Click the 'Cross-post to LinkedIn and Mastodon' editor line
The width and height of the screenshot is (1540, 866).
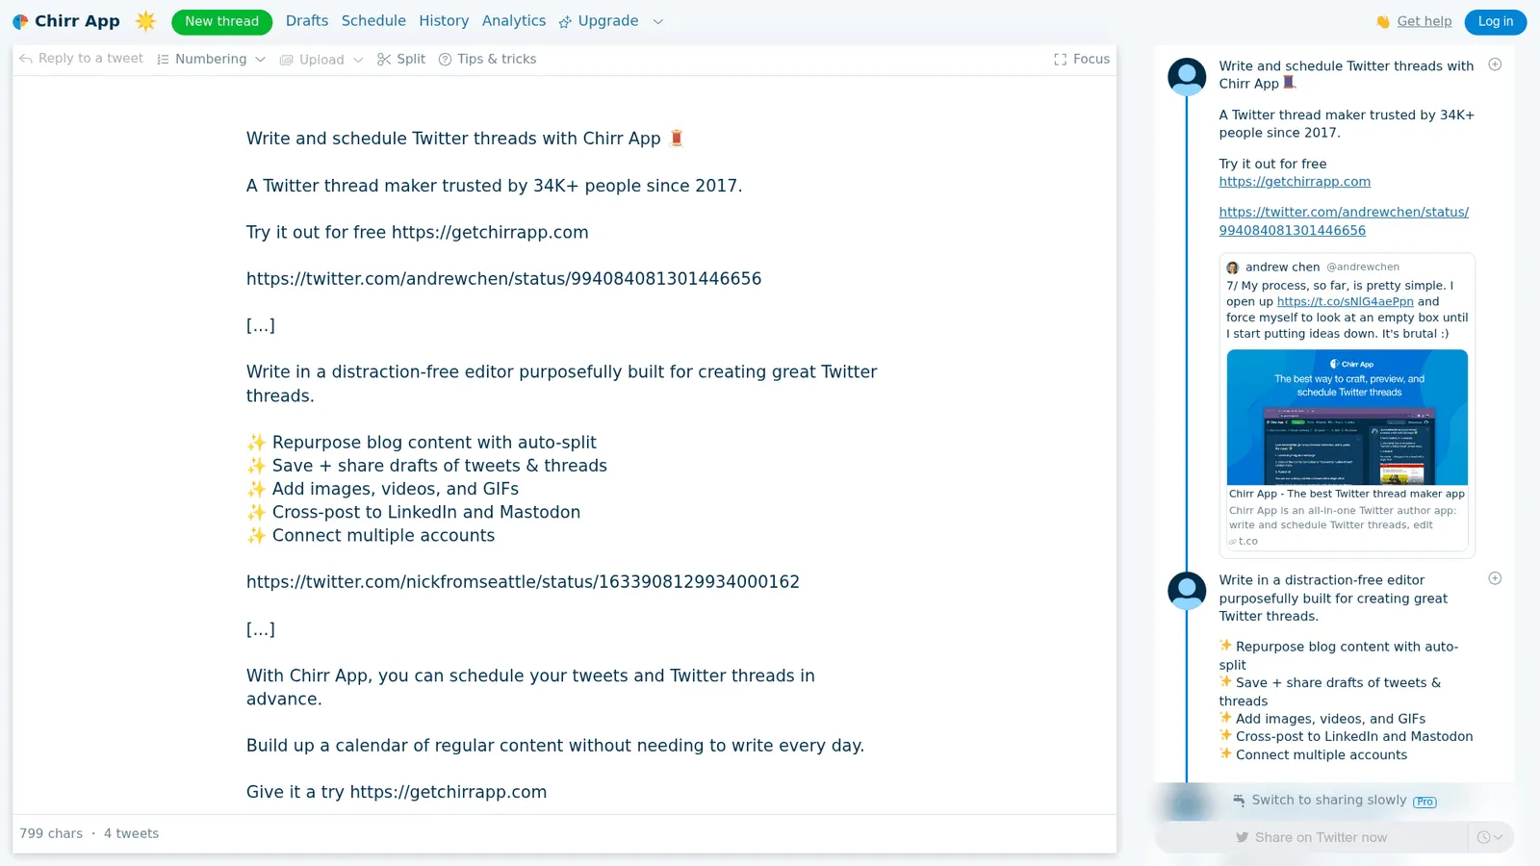click(x=414, y=512)
